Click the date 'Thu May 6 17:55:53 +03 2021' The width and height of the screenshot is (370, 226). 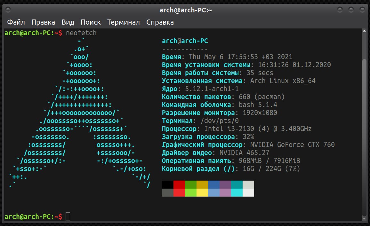tap(240, 57)
